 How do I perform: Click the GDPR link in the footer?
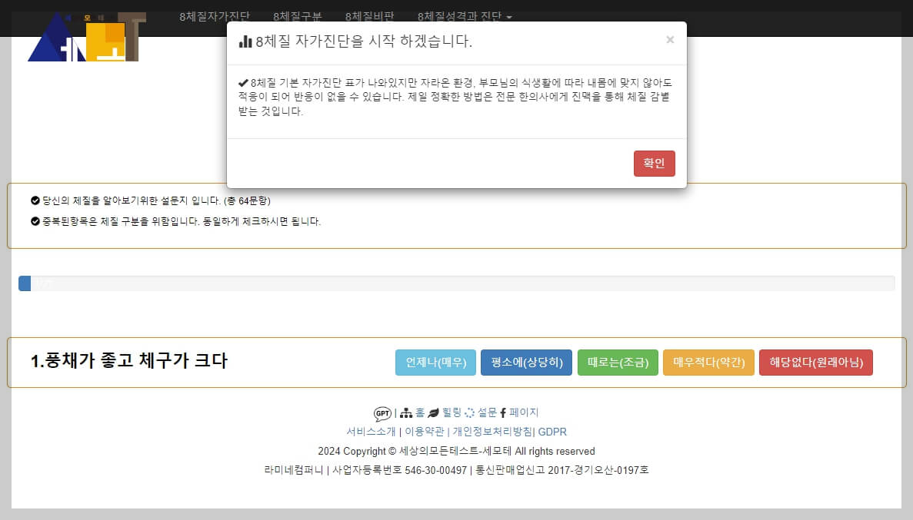[553, 432]
